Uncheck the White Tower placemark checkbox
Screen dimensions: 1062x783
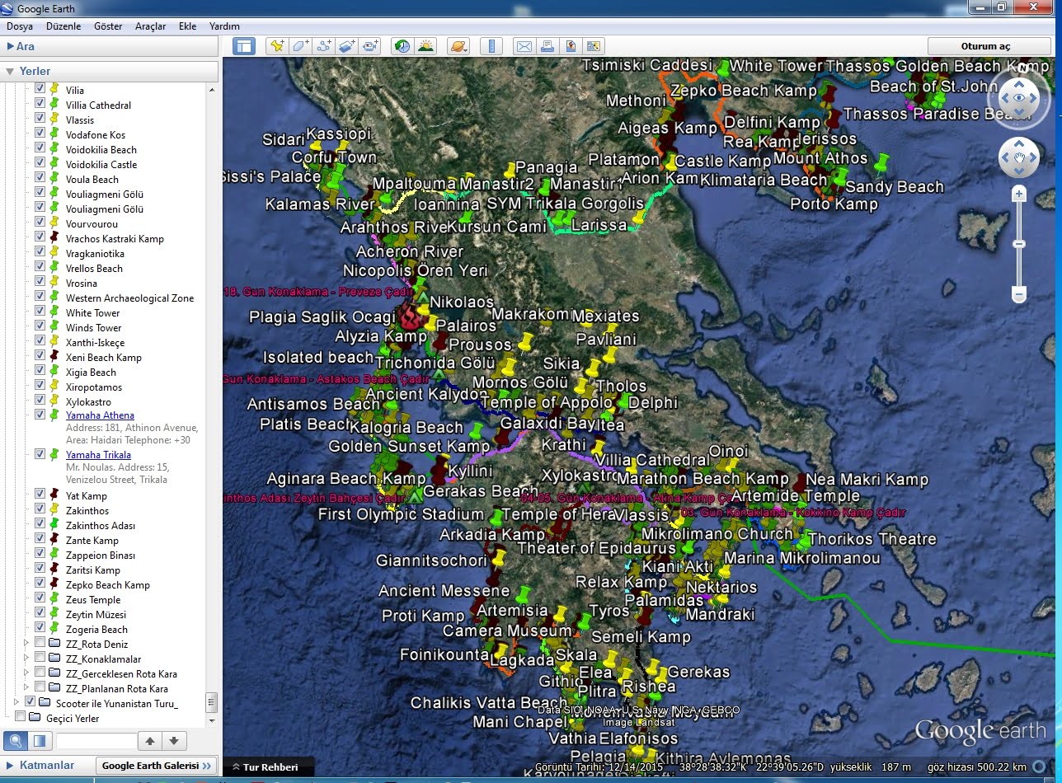(40, 313)
